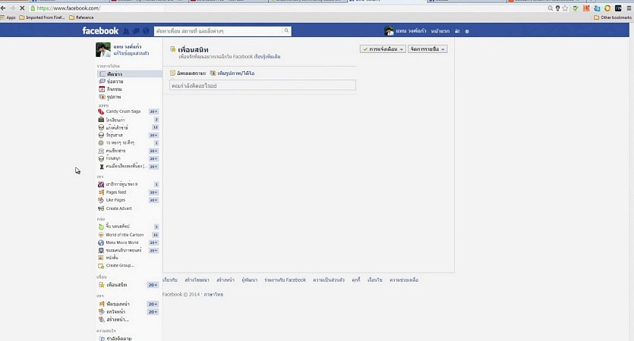Click Make Movie World group
Screen dimensions: 634x341
[x=121, y=242]
